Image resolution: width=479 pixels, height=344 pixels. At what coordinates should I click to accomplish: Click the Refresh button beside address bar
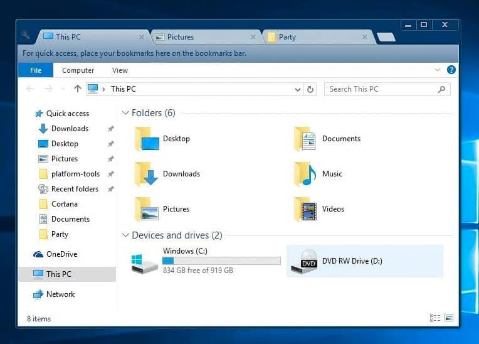pyautogui.click(x=310, y=89)
